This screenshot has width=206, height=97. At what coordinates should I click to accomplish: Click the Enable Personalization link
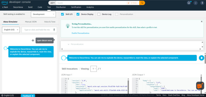point(81,33)
